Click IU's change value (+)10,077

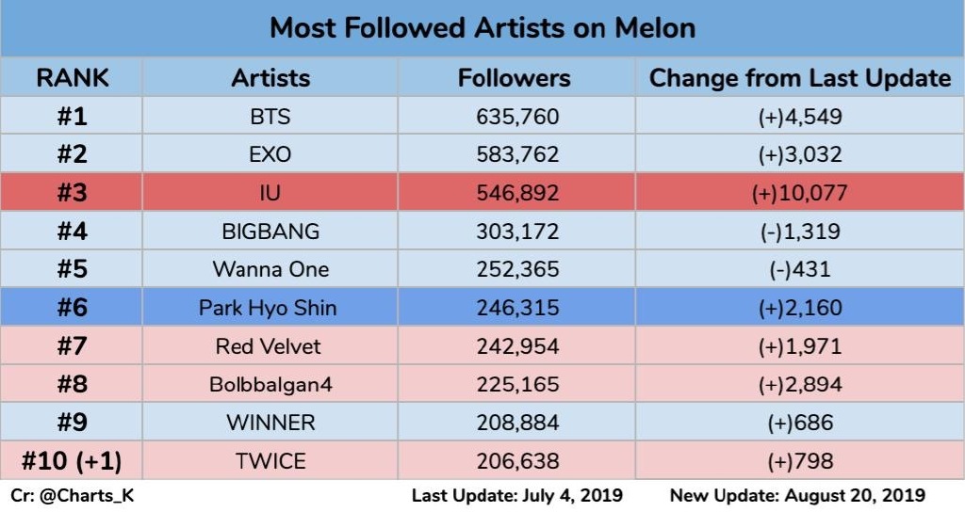point(799,193)
